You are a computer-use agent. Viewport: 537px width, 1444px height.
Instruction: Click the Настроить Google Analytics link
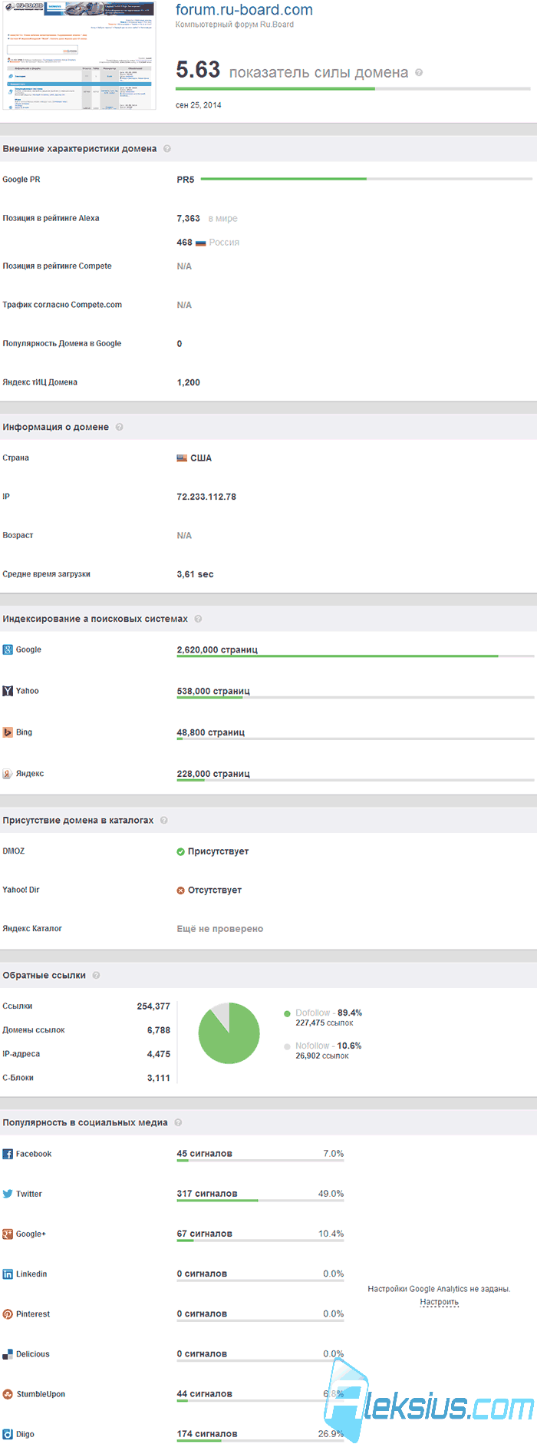(440, 1302)
